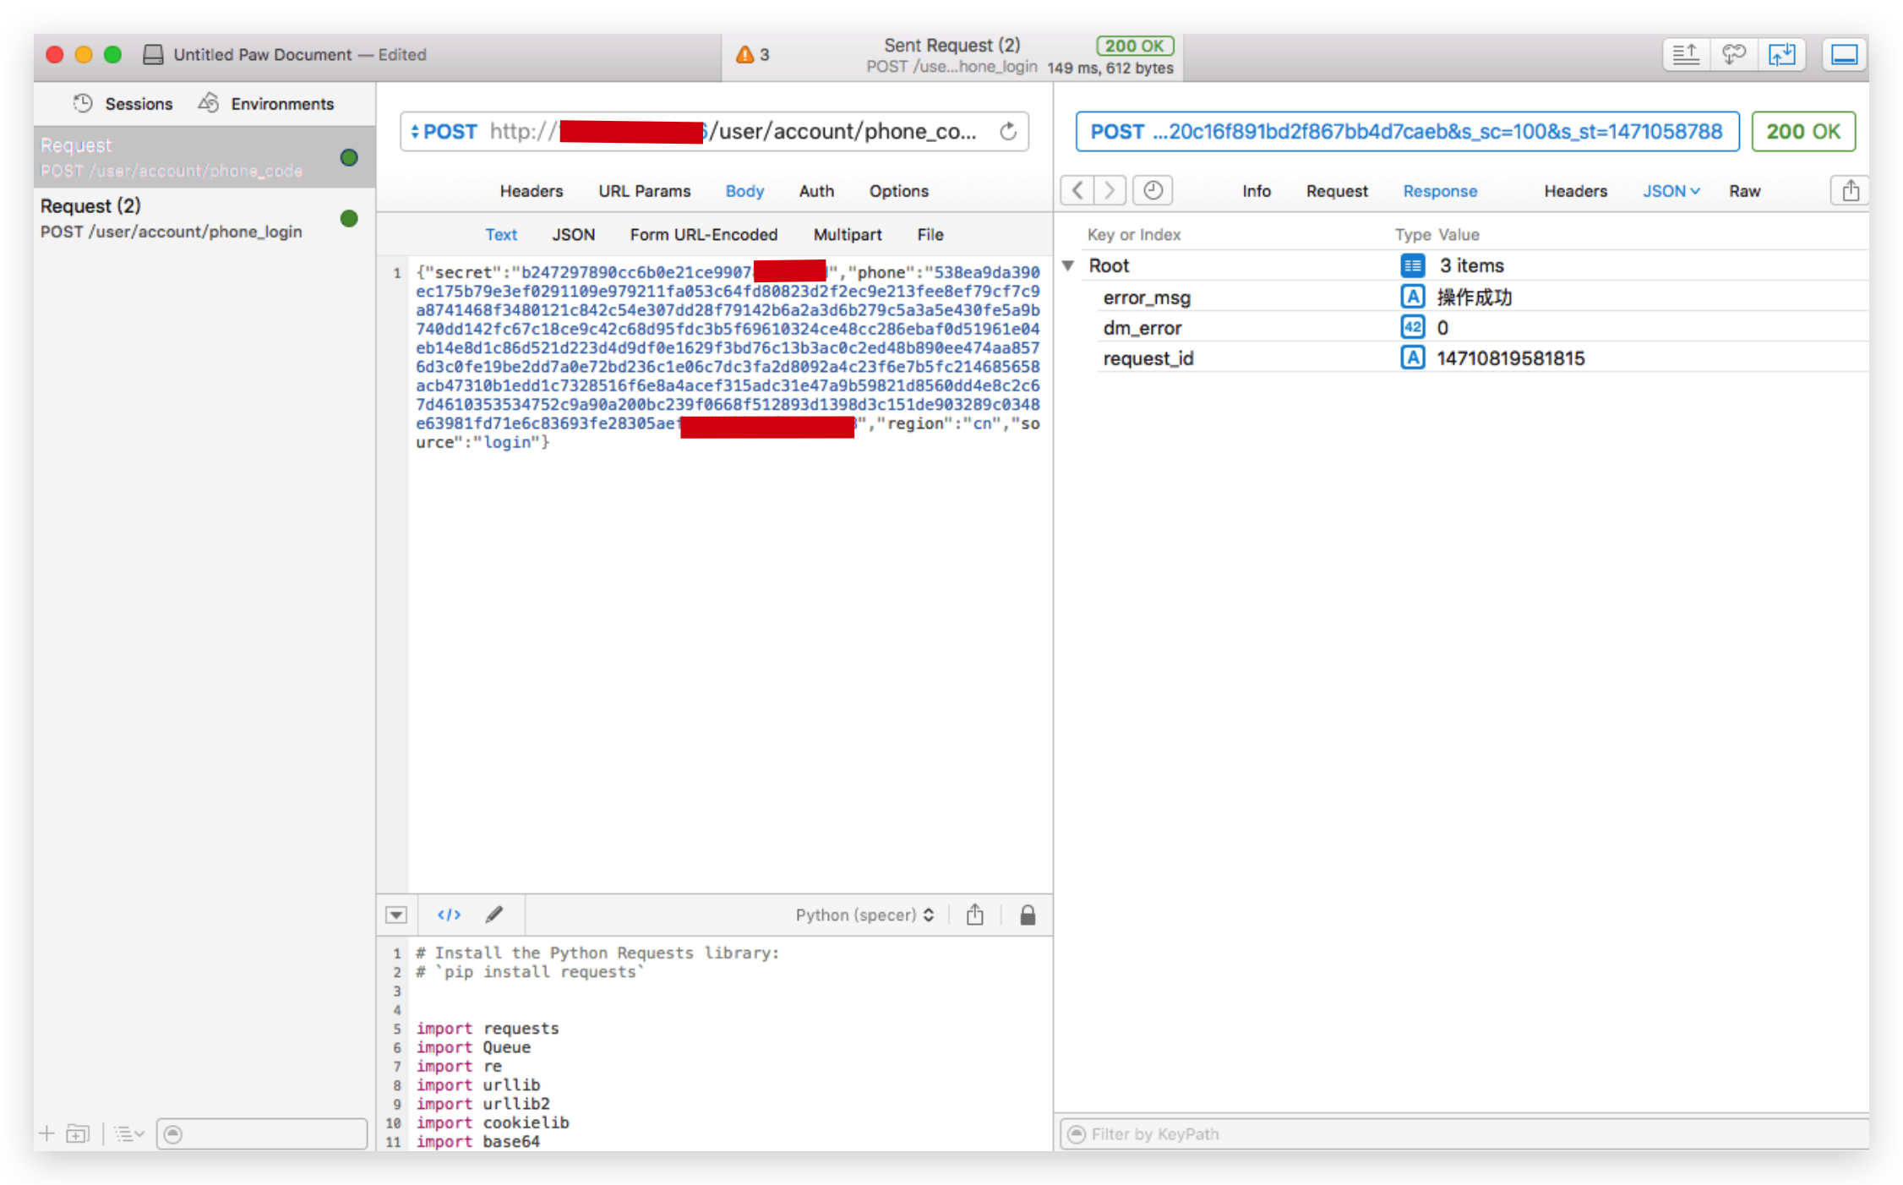This screenshot has height=1185, width=1903.
Task: Switch to the Headers tab in request panel
Action: pyautogui.click(x=532, y=191)
